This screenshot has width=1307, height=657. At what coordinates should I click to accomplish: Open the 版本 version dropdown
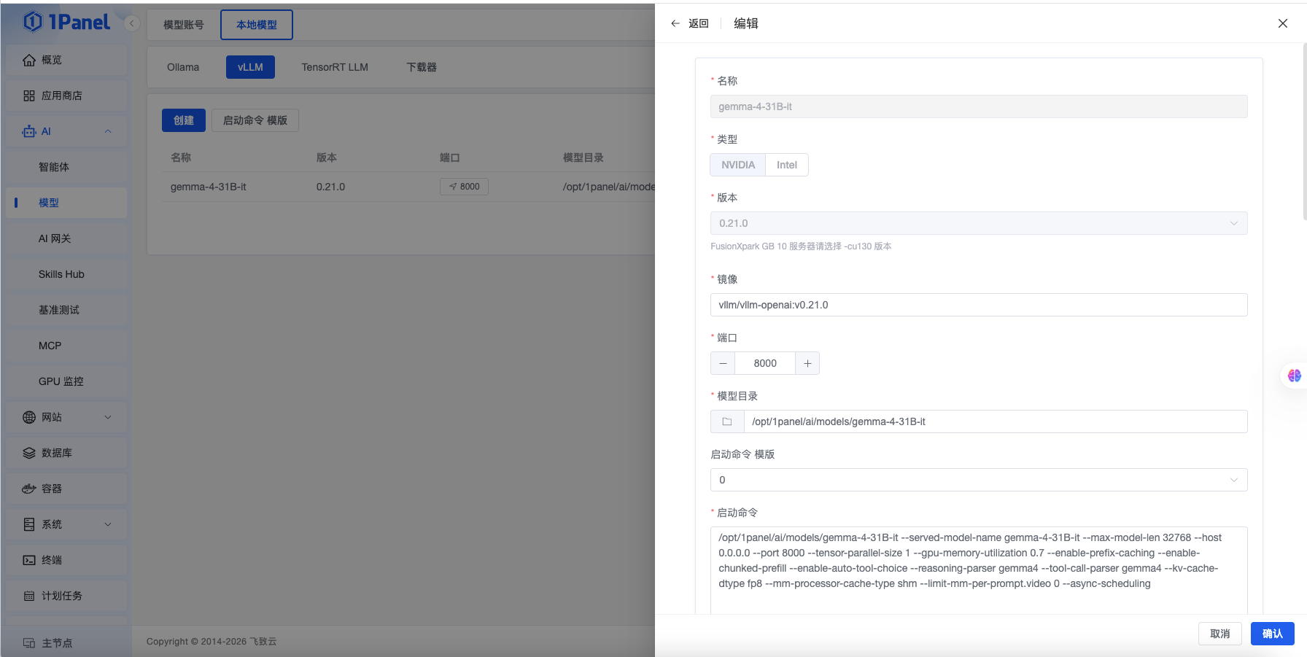979,223
